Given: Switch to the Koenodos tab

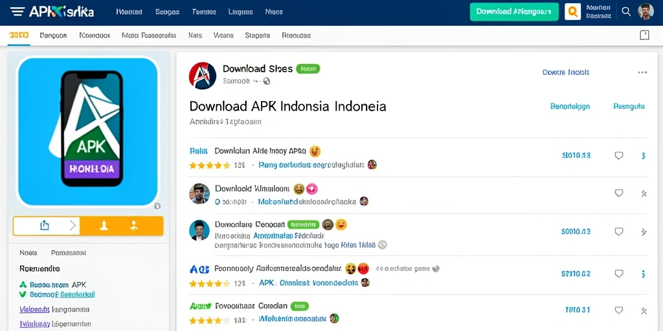Looking at the screenshot, I should coord(95,36).
